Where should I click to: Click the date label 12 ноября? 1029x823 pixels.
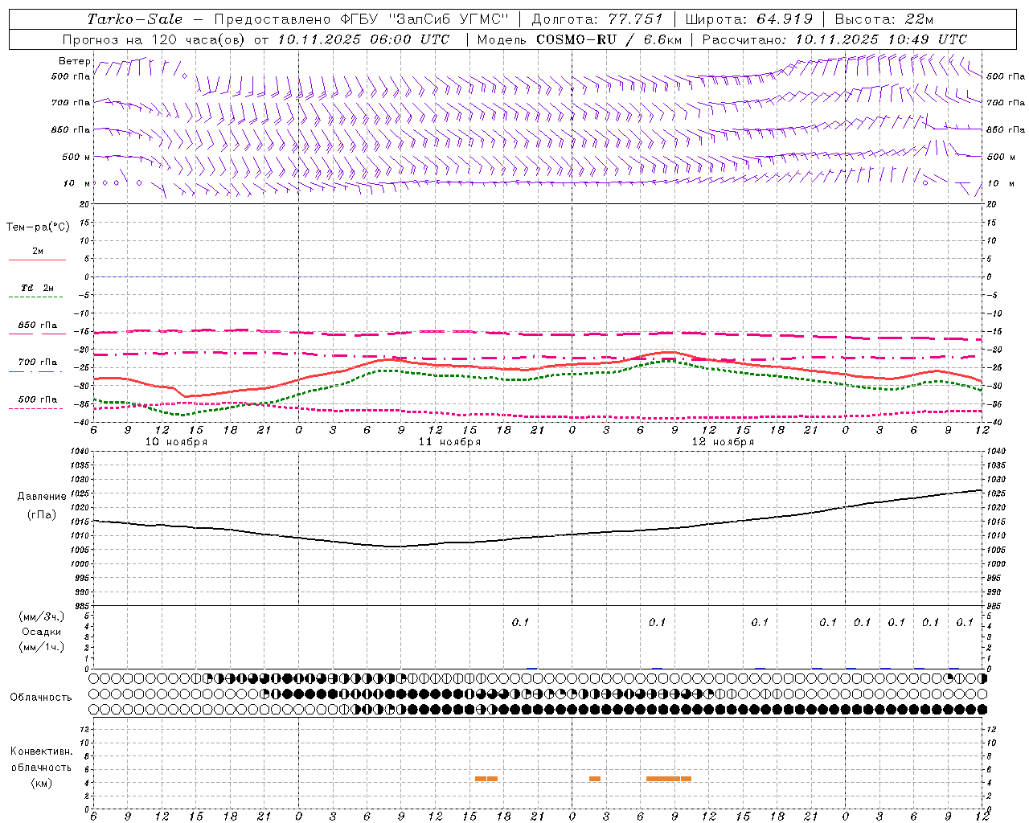(x=723, y=442)
